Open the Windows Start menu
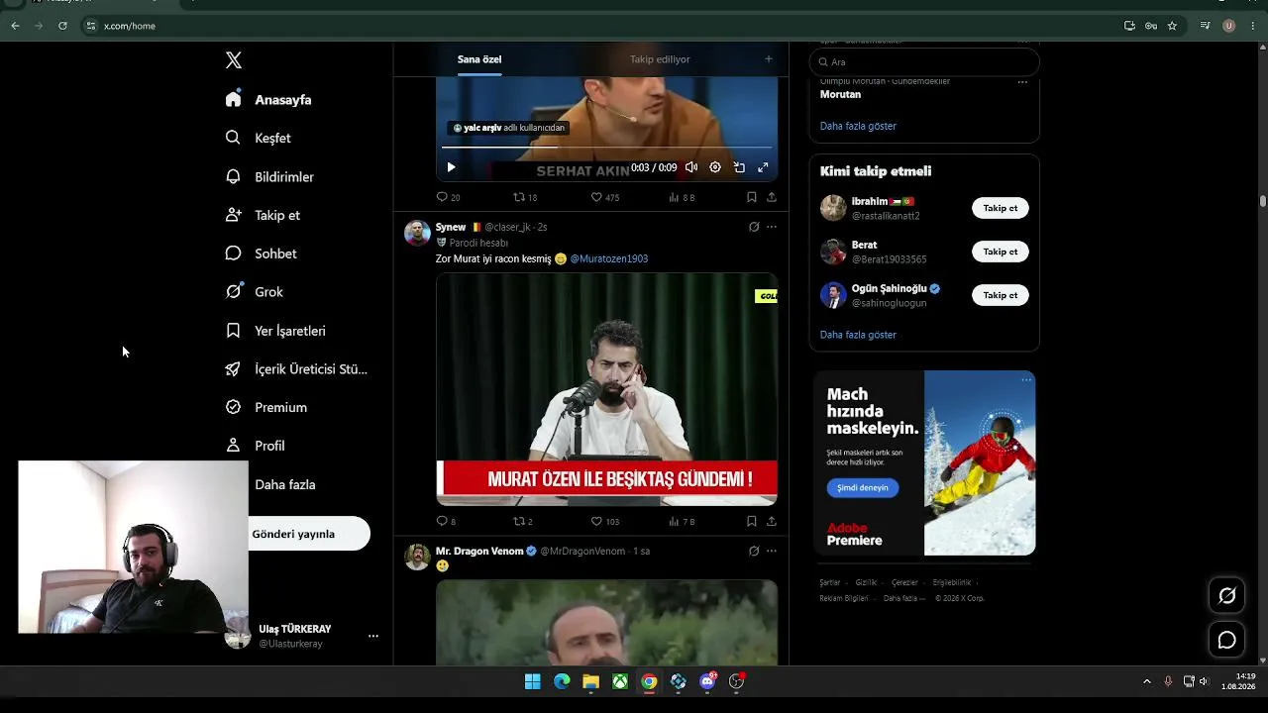 coord(532,681)
